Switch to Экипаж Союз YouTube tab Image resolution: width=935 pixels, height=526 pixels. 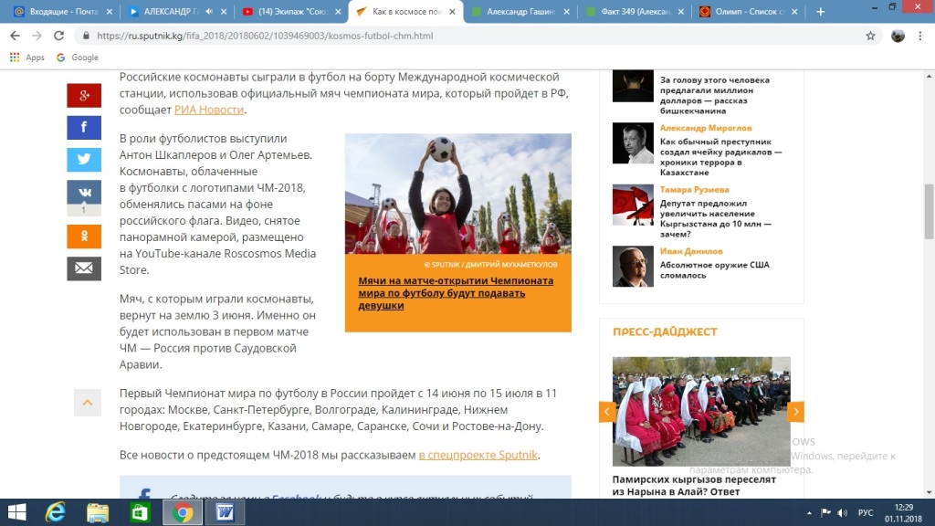pos(292,11)
